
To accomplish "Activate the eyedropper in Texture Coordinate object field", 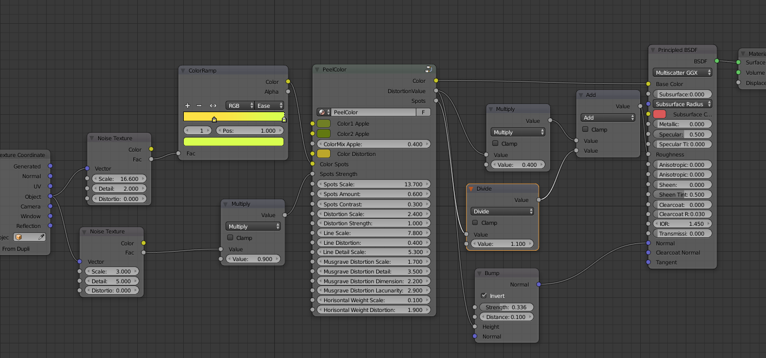I will tap(41, 237).
